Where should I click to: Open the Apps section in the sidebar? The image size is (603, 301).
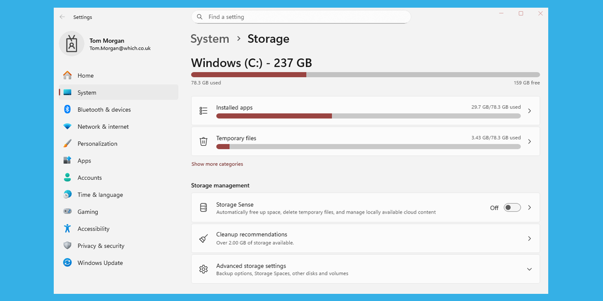[85, 160]
